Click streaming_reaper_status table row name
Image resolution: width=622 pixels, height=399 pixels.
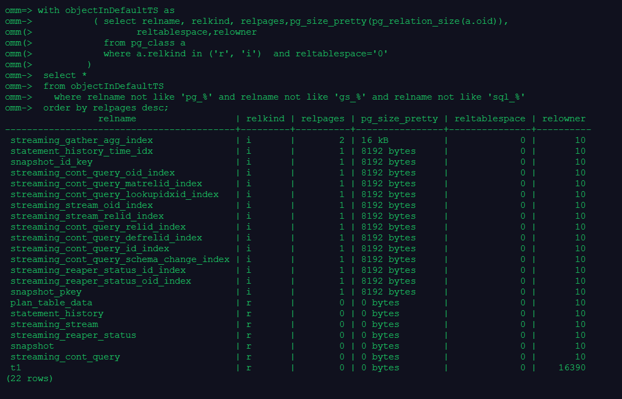[x=73, y=335]
